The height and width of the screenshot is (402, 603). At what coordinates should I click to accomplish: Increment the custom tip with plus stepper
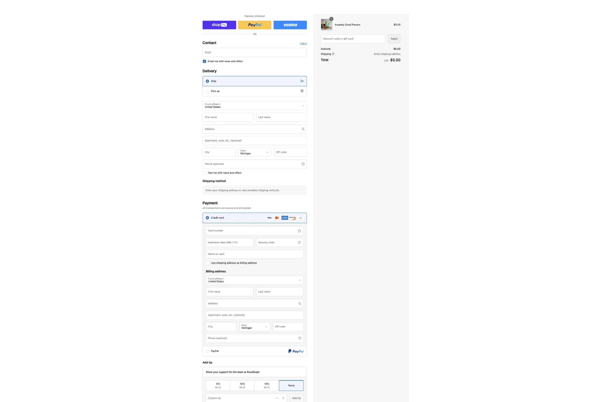[283, 398]
